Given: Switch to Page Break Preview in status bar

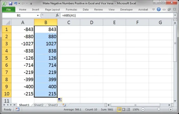Looking at the screenshot, I should (x=128, y=110).
